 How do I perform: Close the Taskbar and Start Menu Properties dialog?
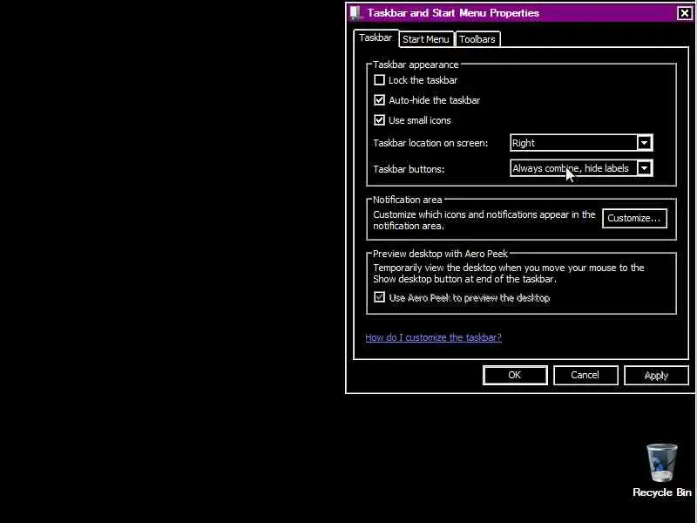[684, 13]
